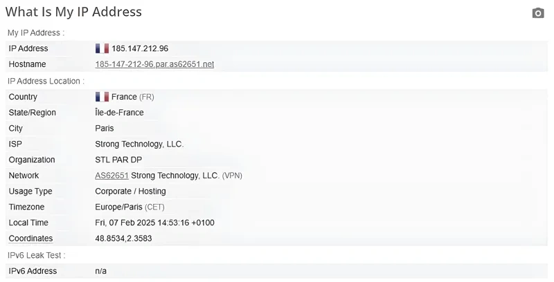
Task: Click the French flag beside IP address
Action: [102, 48]
